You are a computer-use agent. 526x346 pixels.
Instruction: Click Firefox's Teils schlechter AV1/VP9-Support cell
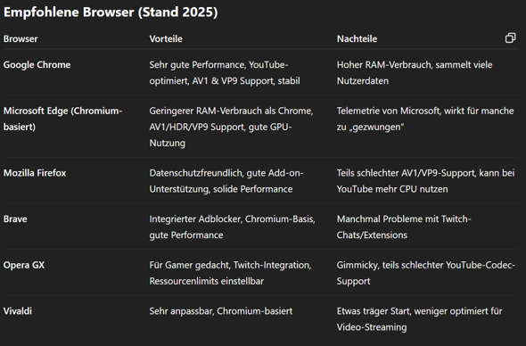click(x=425, y=181)
